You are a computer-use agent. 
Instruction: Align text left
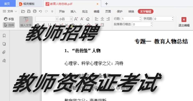(96, 19)
